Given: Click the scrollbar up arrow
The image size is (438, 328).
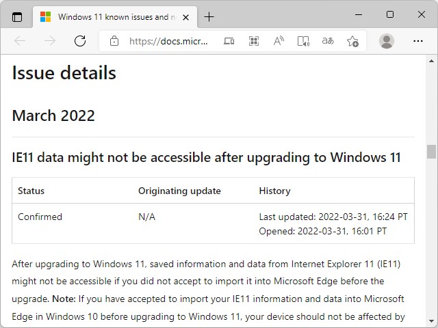Looking at the screenshot, I should point(431,61).
